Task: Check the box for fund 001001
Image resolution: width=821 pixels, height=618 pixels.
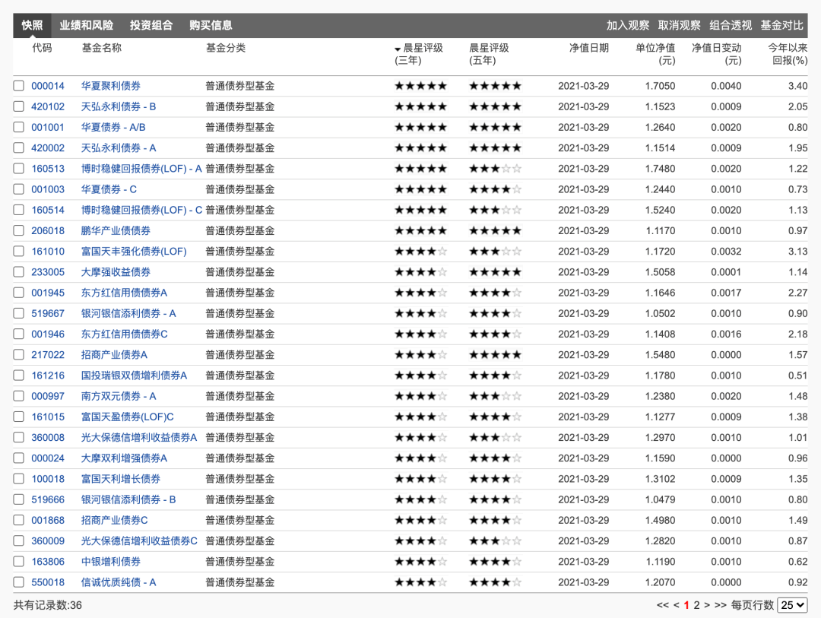Action: coord(19,127)
